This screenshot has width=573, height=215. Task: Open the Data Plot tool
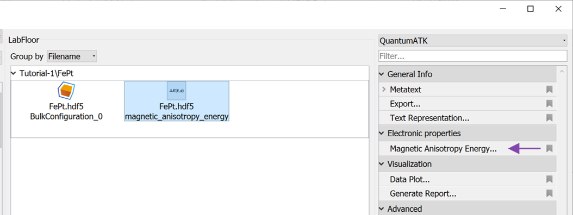pyautogui.click(x=410, y=180)
